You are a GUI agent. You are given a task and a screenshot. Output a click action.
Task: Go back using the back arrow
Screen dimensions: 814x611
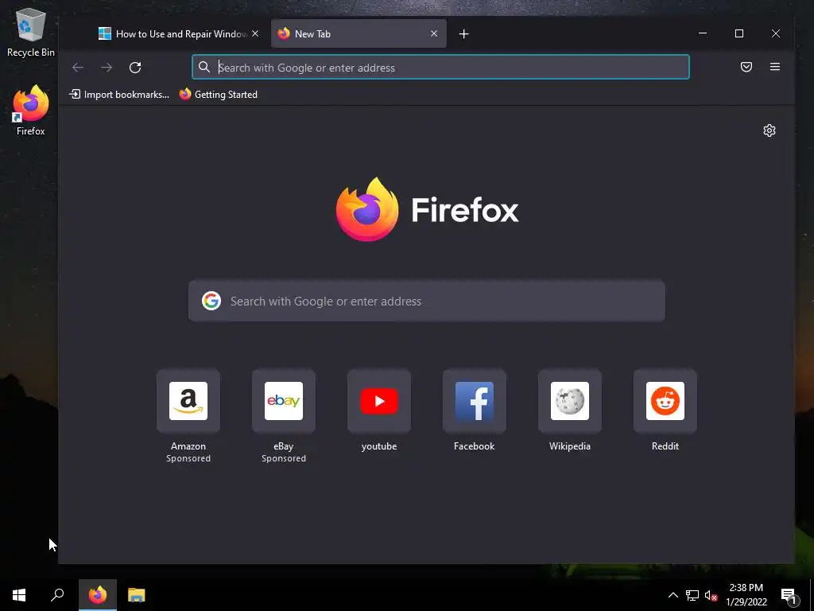pos(78,68)
